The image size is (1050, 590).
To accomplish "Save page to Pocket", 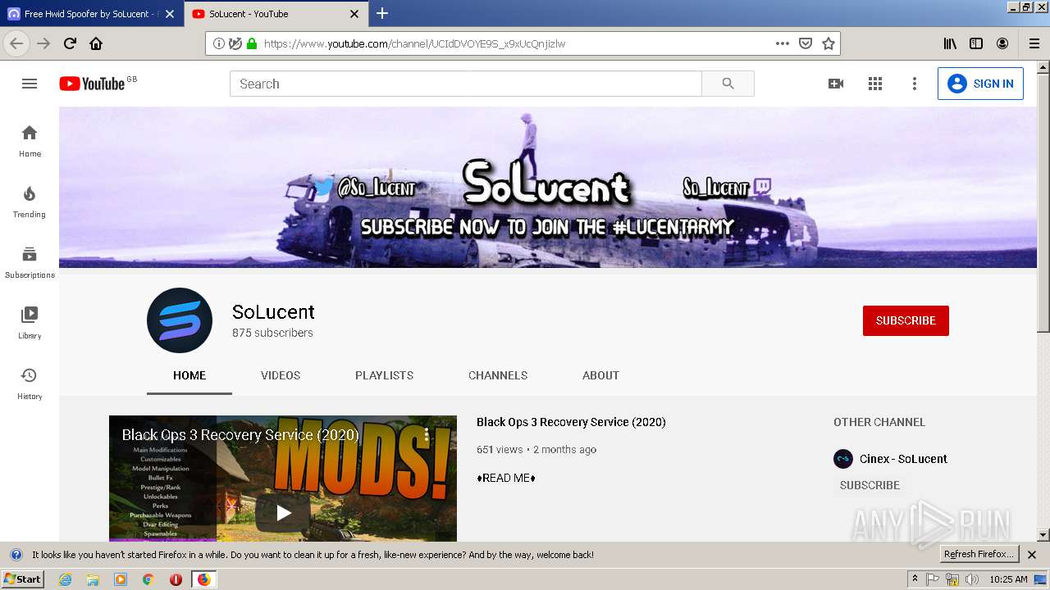I will click(806, 43).
